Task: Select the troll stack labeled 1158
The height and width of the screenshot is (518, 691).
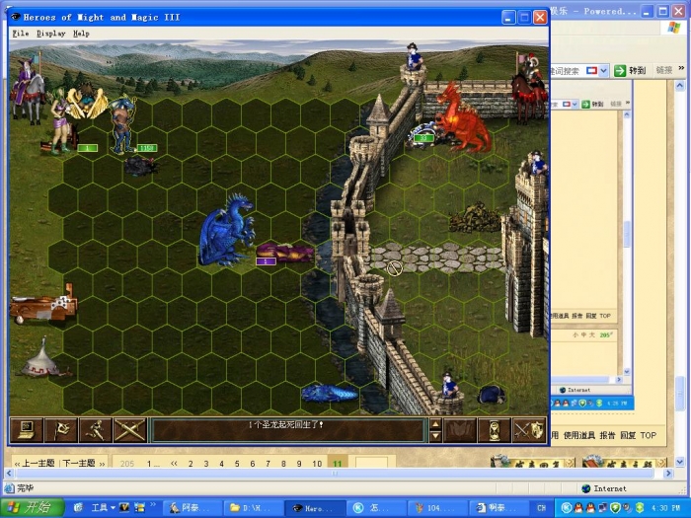Action: pos(123,125)
